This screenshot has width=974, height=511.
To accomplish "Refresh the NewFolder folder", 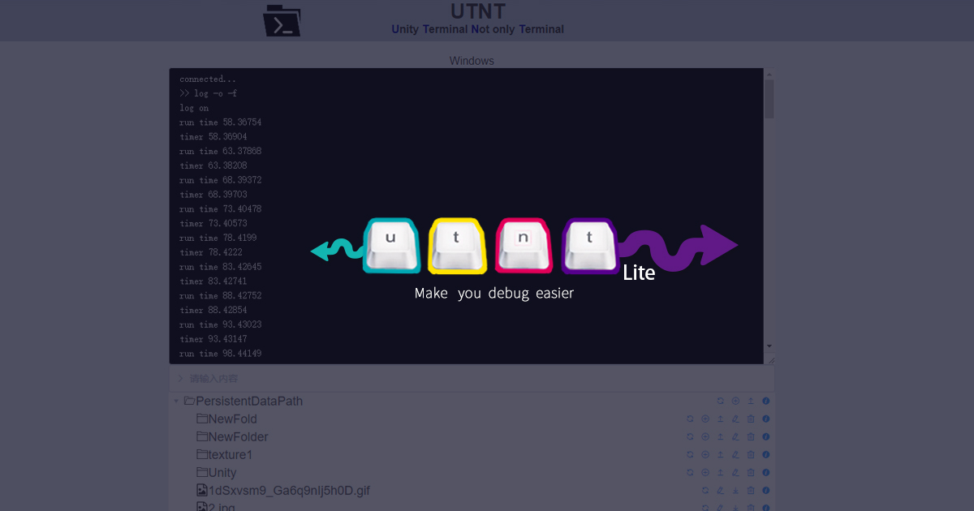I will pyautogui.click(x=690, y=436).
